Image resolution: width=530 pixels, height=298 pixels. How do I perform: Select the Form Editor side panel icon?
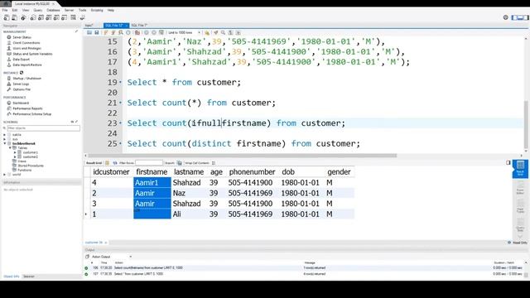pyautogui.click(x=520, y=188)
